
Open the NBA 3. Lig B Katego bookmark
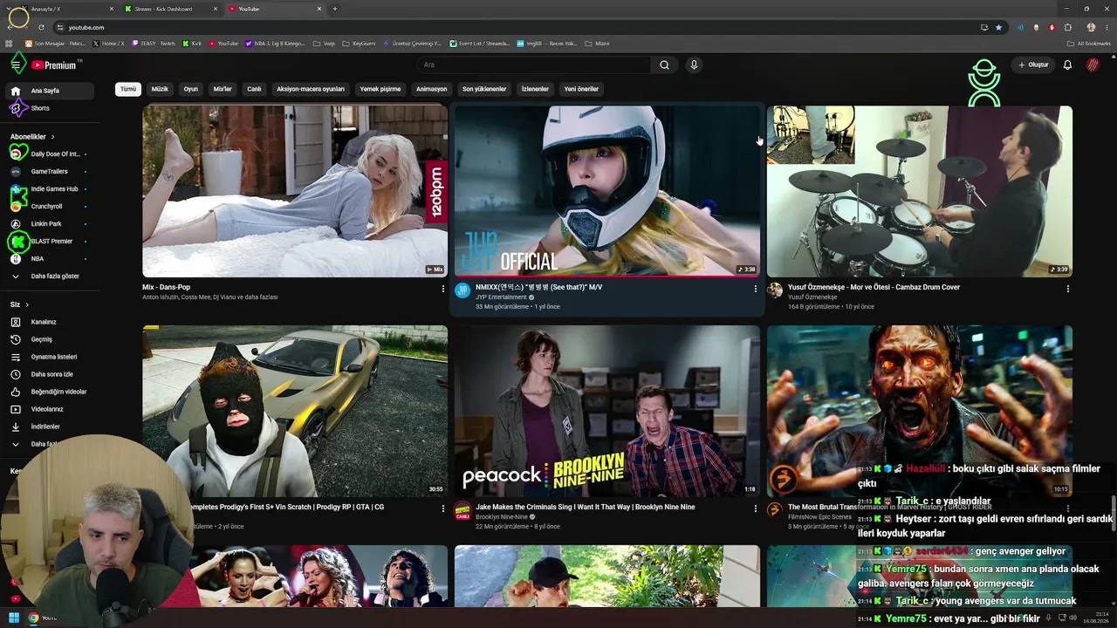pos(275,44)
